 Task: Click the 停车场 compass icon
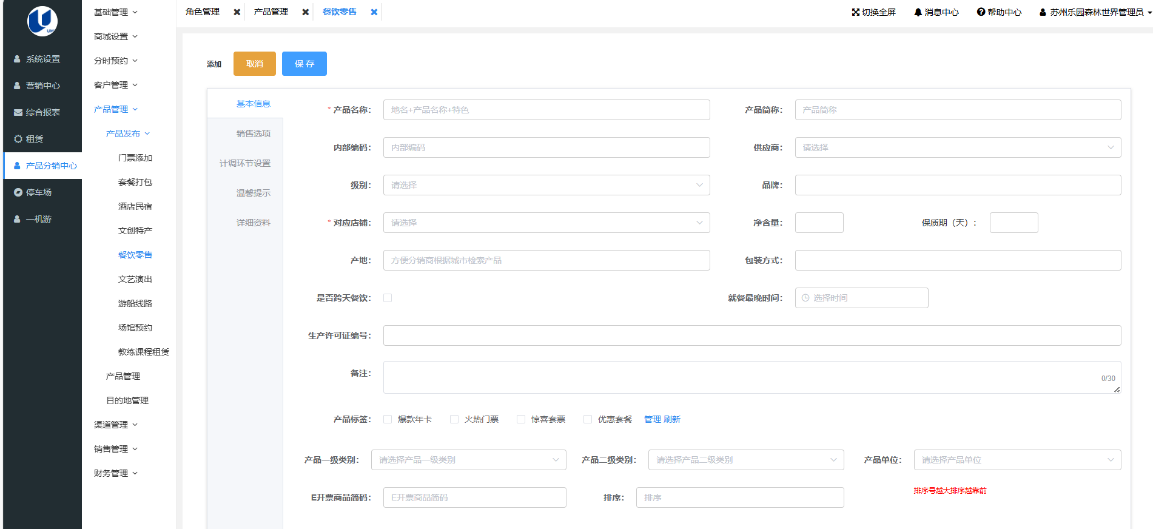pos(18,192)
